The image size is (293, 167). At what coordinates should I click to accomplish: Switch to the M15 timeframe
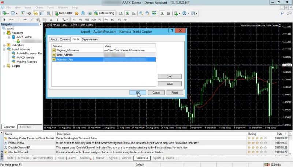(x=87, y=19)
